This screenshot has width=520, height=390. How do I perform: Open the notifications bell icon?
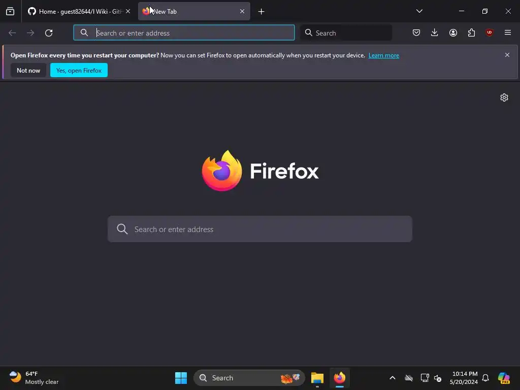click(485, 378)
